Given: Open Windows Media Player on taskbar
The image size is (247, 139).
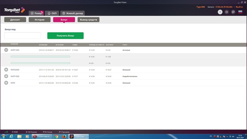Looking at the screenshot, I should click(27, 136).
